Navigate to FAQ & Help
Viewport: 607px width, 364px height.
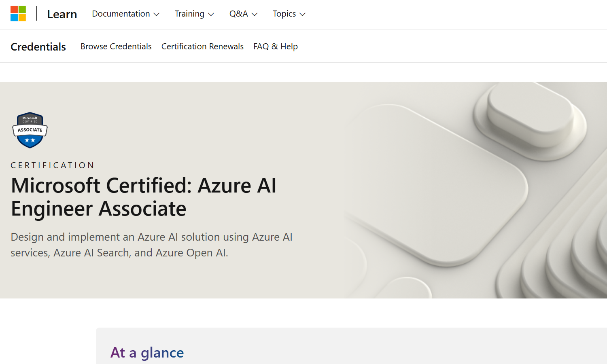[275, 47]
